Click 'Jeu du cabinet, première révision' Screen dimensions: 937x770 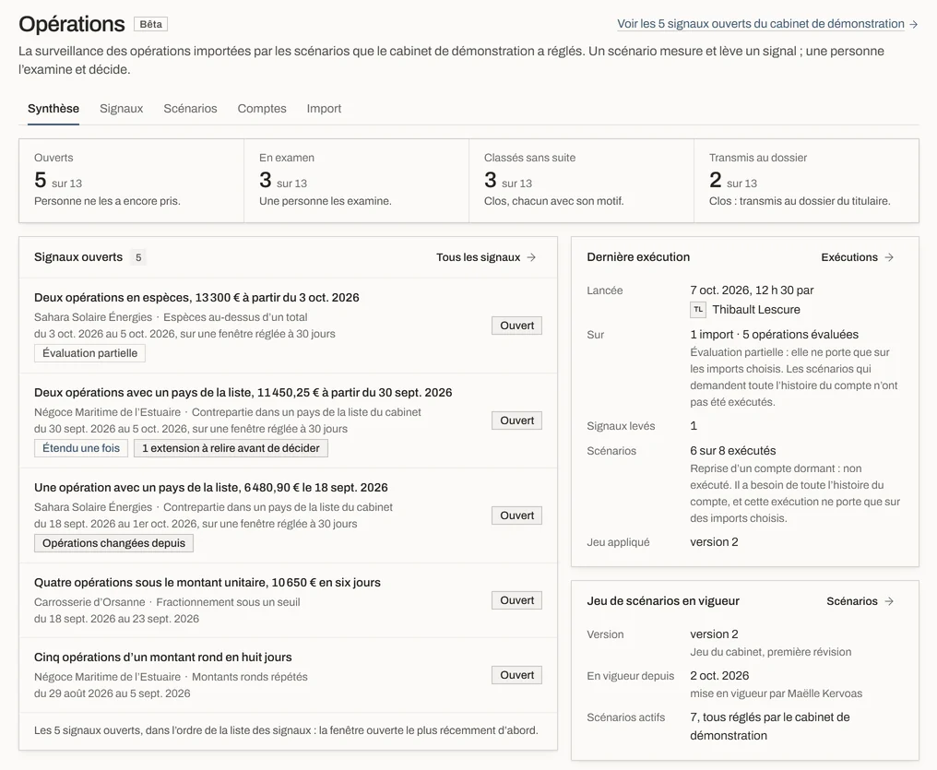(x=771, y=652)
